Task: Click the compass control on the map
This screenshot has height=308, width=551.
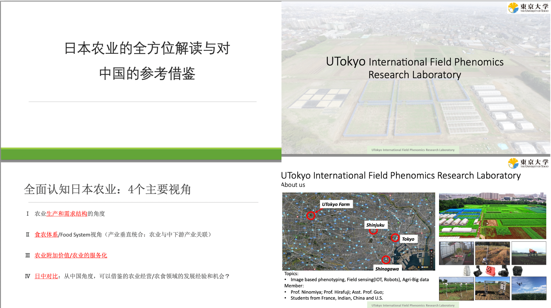Action: (431, 251)
